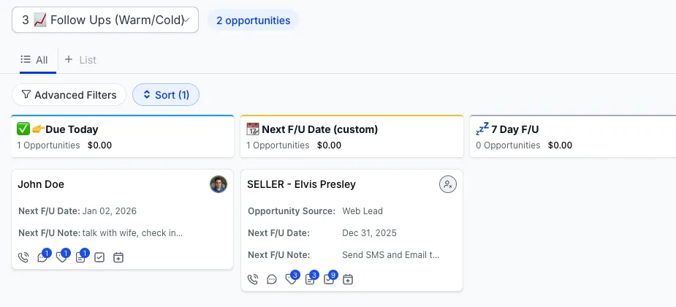This screenshot has width=676, height=307.
Task: Click the phone call icon on John Doe card
Action: [23, 257]
